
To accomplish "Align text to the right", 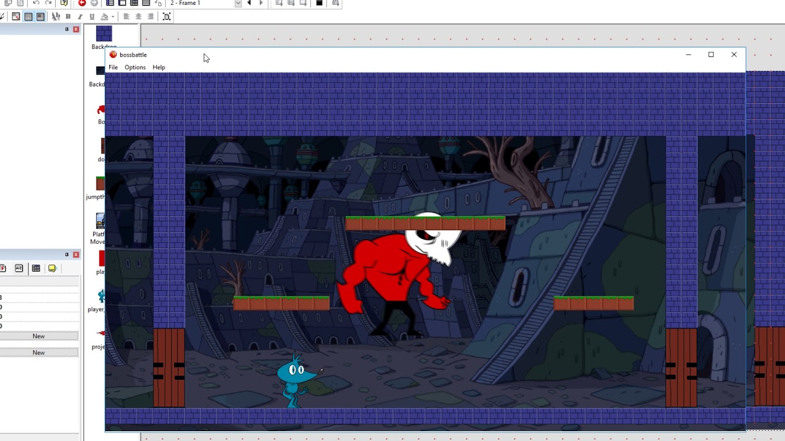I will (x=150, y=17).
